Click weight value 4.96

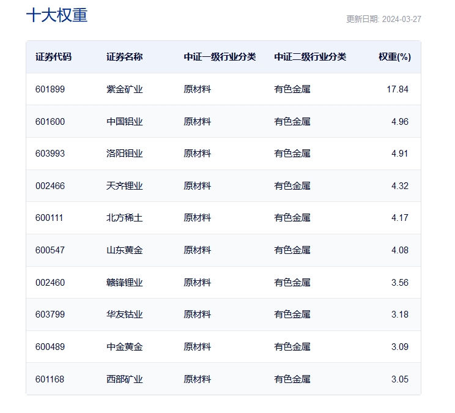400,121
